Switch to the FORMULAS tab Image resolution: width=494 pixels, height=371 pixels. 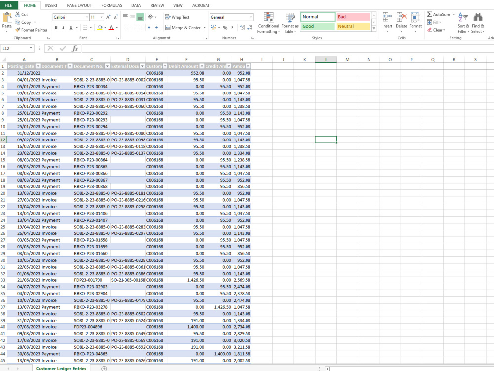pyautogui.click(x=112, y=5)
